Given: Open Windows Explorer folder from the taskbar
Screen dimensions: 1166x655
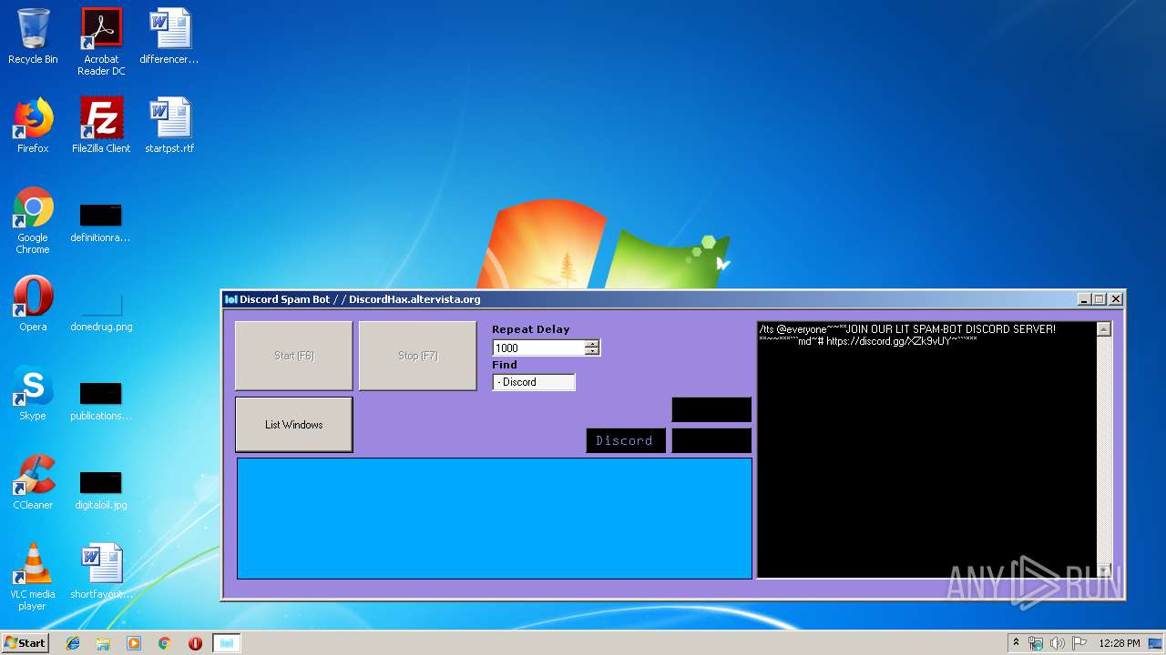Looking at the screenshot, I should [103, 643].
